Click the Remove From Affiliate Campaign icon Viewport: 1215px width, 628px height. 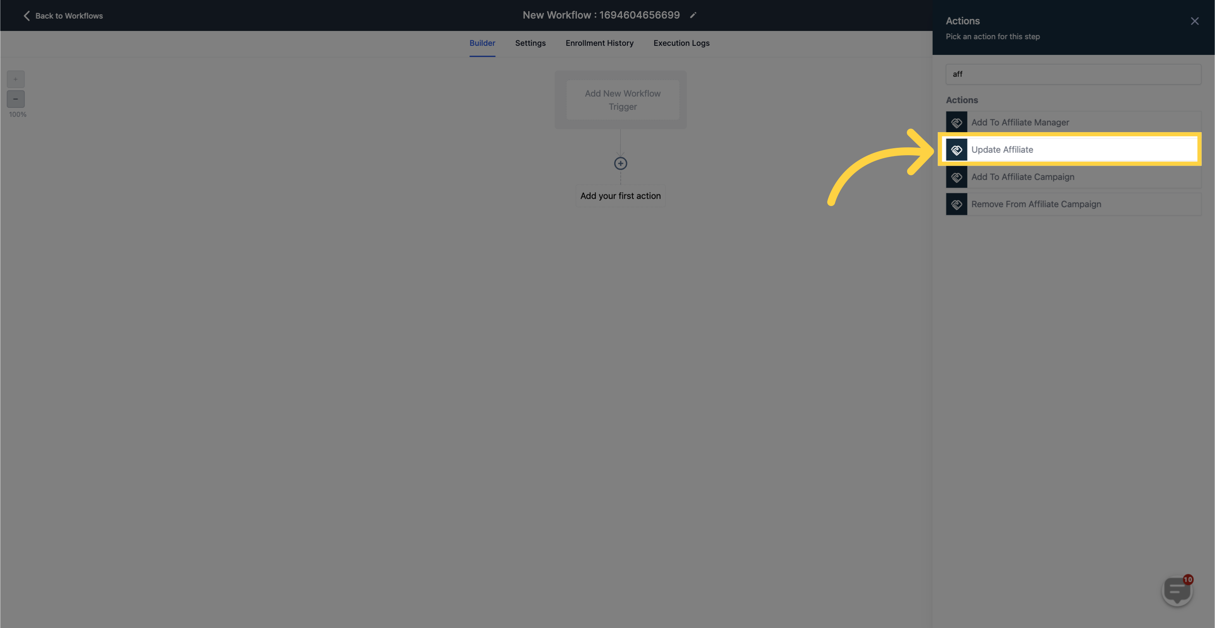coord(957,204)
